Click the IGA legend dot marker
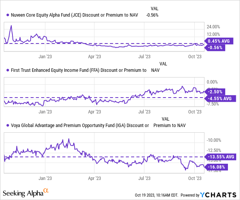This screenshot has height=200, width=240. pos(8,125)
